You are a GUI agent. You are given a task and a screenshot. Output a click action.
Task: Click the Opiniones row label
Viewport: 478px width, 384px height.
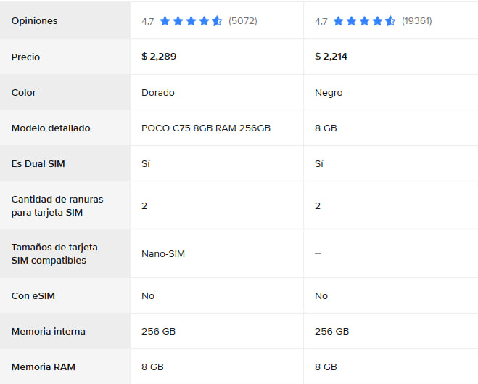point(34,21)
